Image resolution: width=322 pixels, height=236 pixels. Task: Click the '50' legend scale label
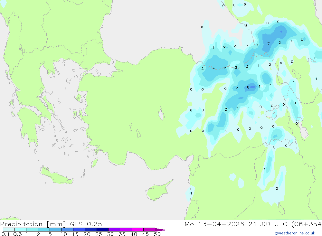[x=157, y=234]
